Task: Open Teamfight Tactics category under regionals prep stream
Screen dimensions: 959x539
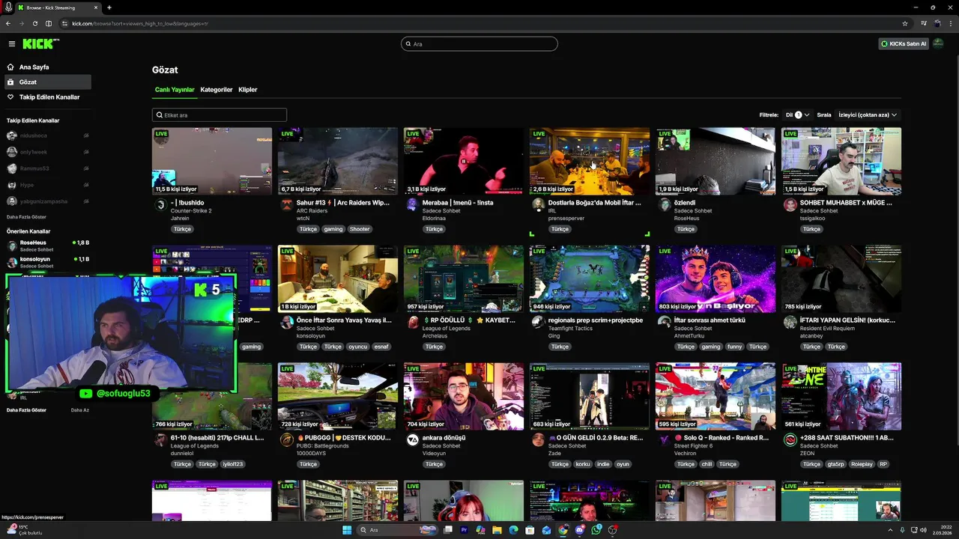Action: [x=570, y=328]
